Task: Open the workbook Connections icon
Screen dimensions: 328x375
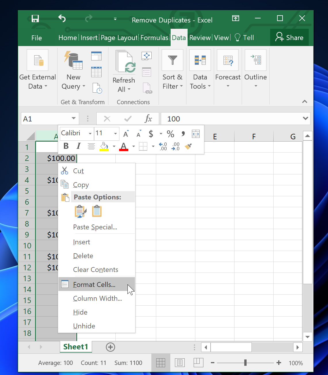Action: [x=147, y=56]
